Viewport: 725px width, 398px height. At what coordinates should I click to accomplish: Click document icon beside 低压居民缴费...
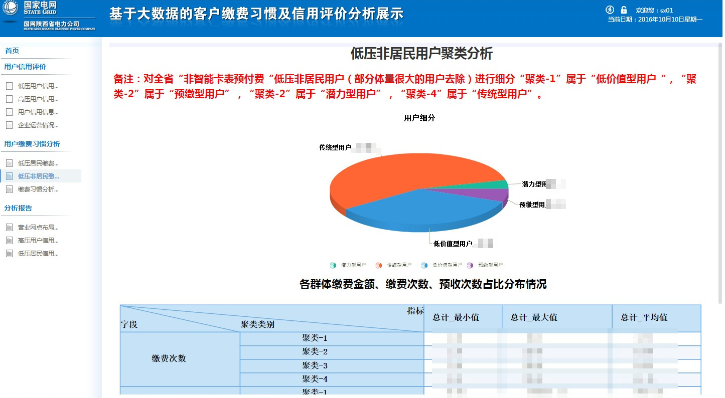click(x=9, y=163)
